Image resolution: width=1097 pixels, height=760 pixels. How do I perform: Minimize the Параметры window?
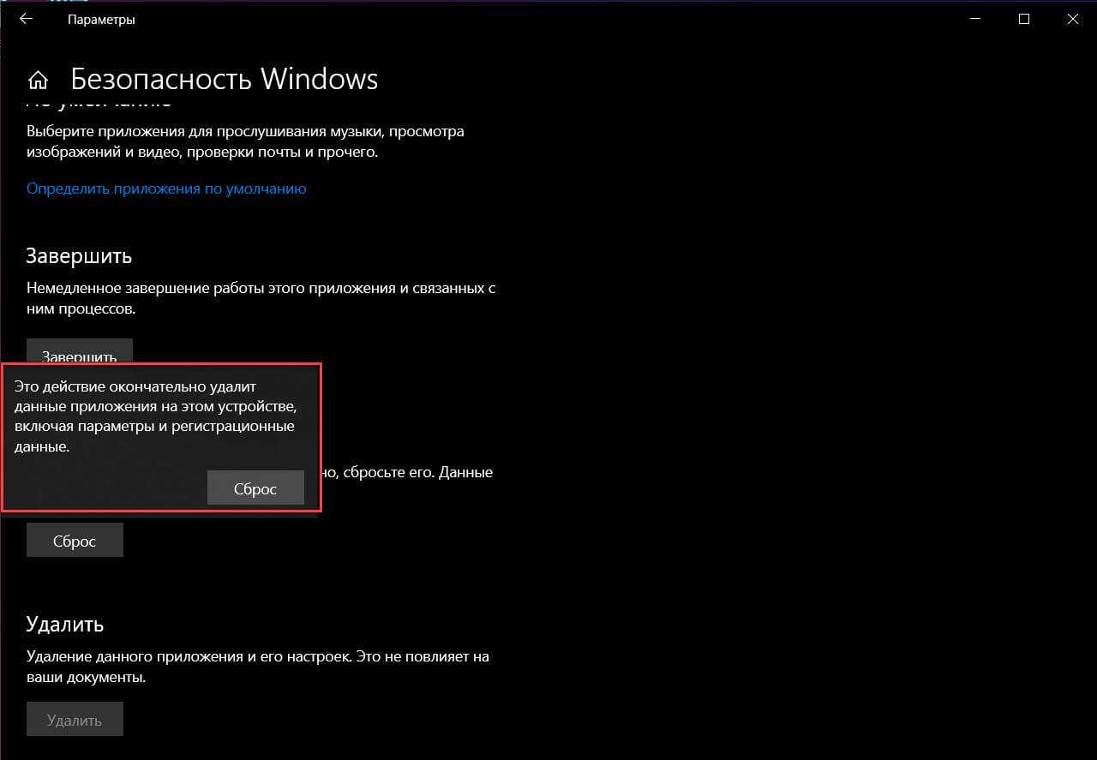[x=974, y=19]
